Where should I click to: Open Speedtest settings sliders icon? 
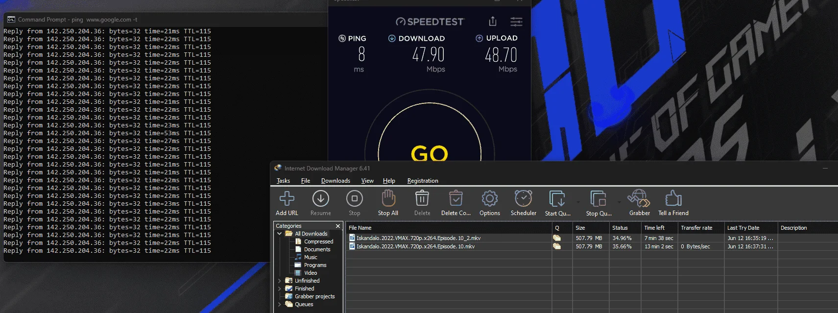point(516,22)
